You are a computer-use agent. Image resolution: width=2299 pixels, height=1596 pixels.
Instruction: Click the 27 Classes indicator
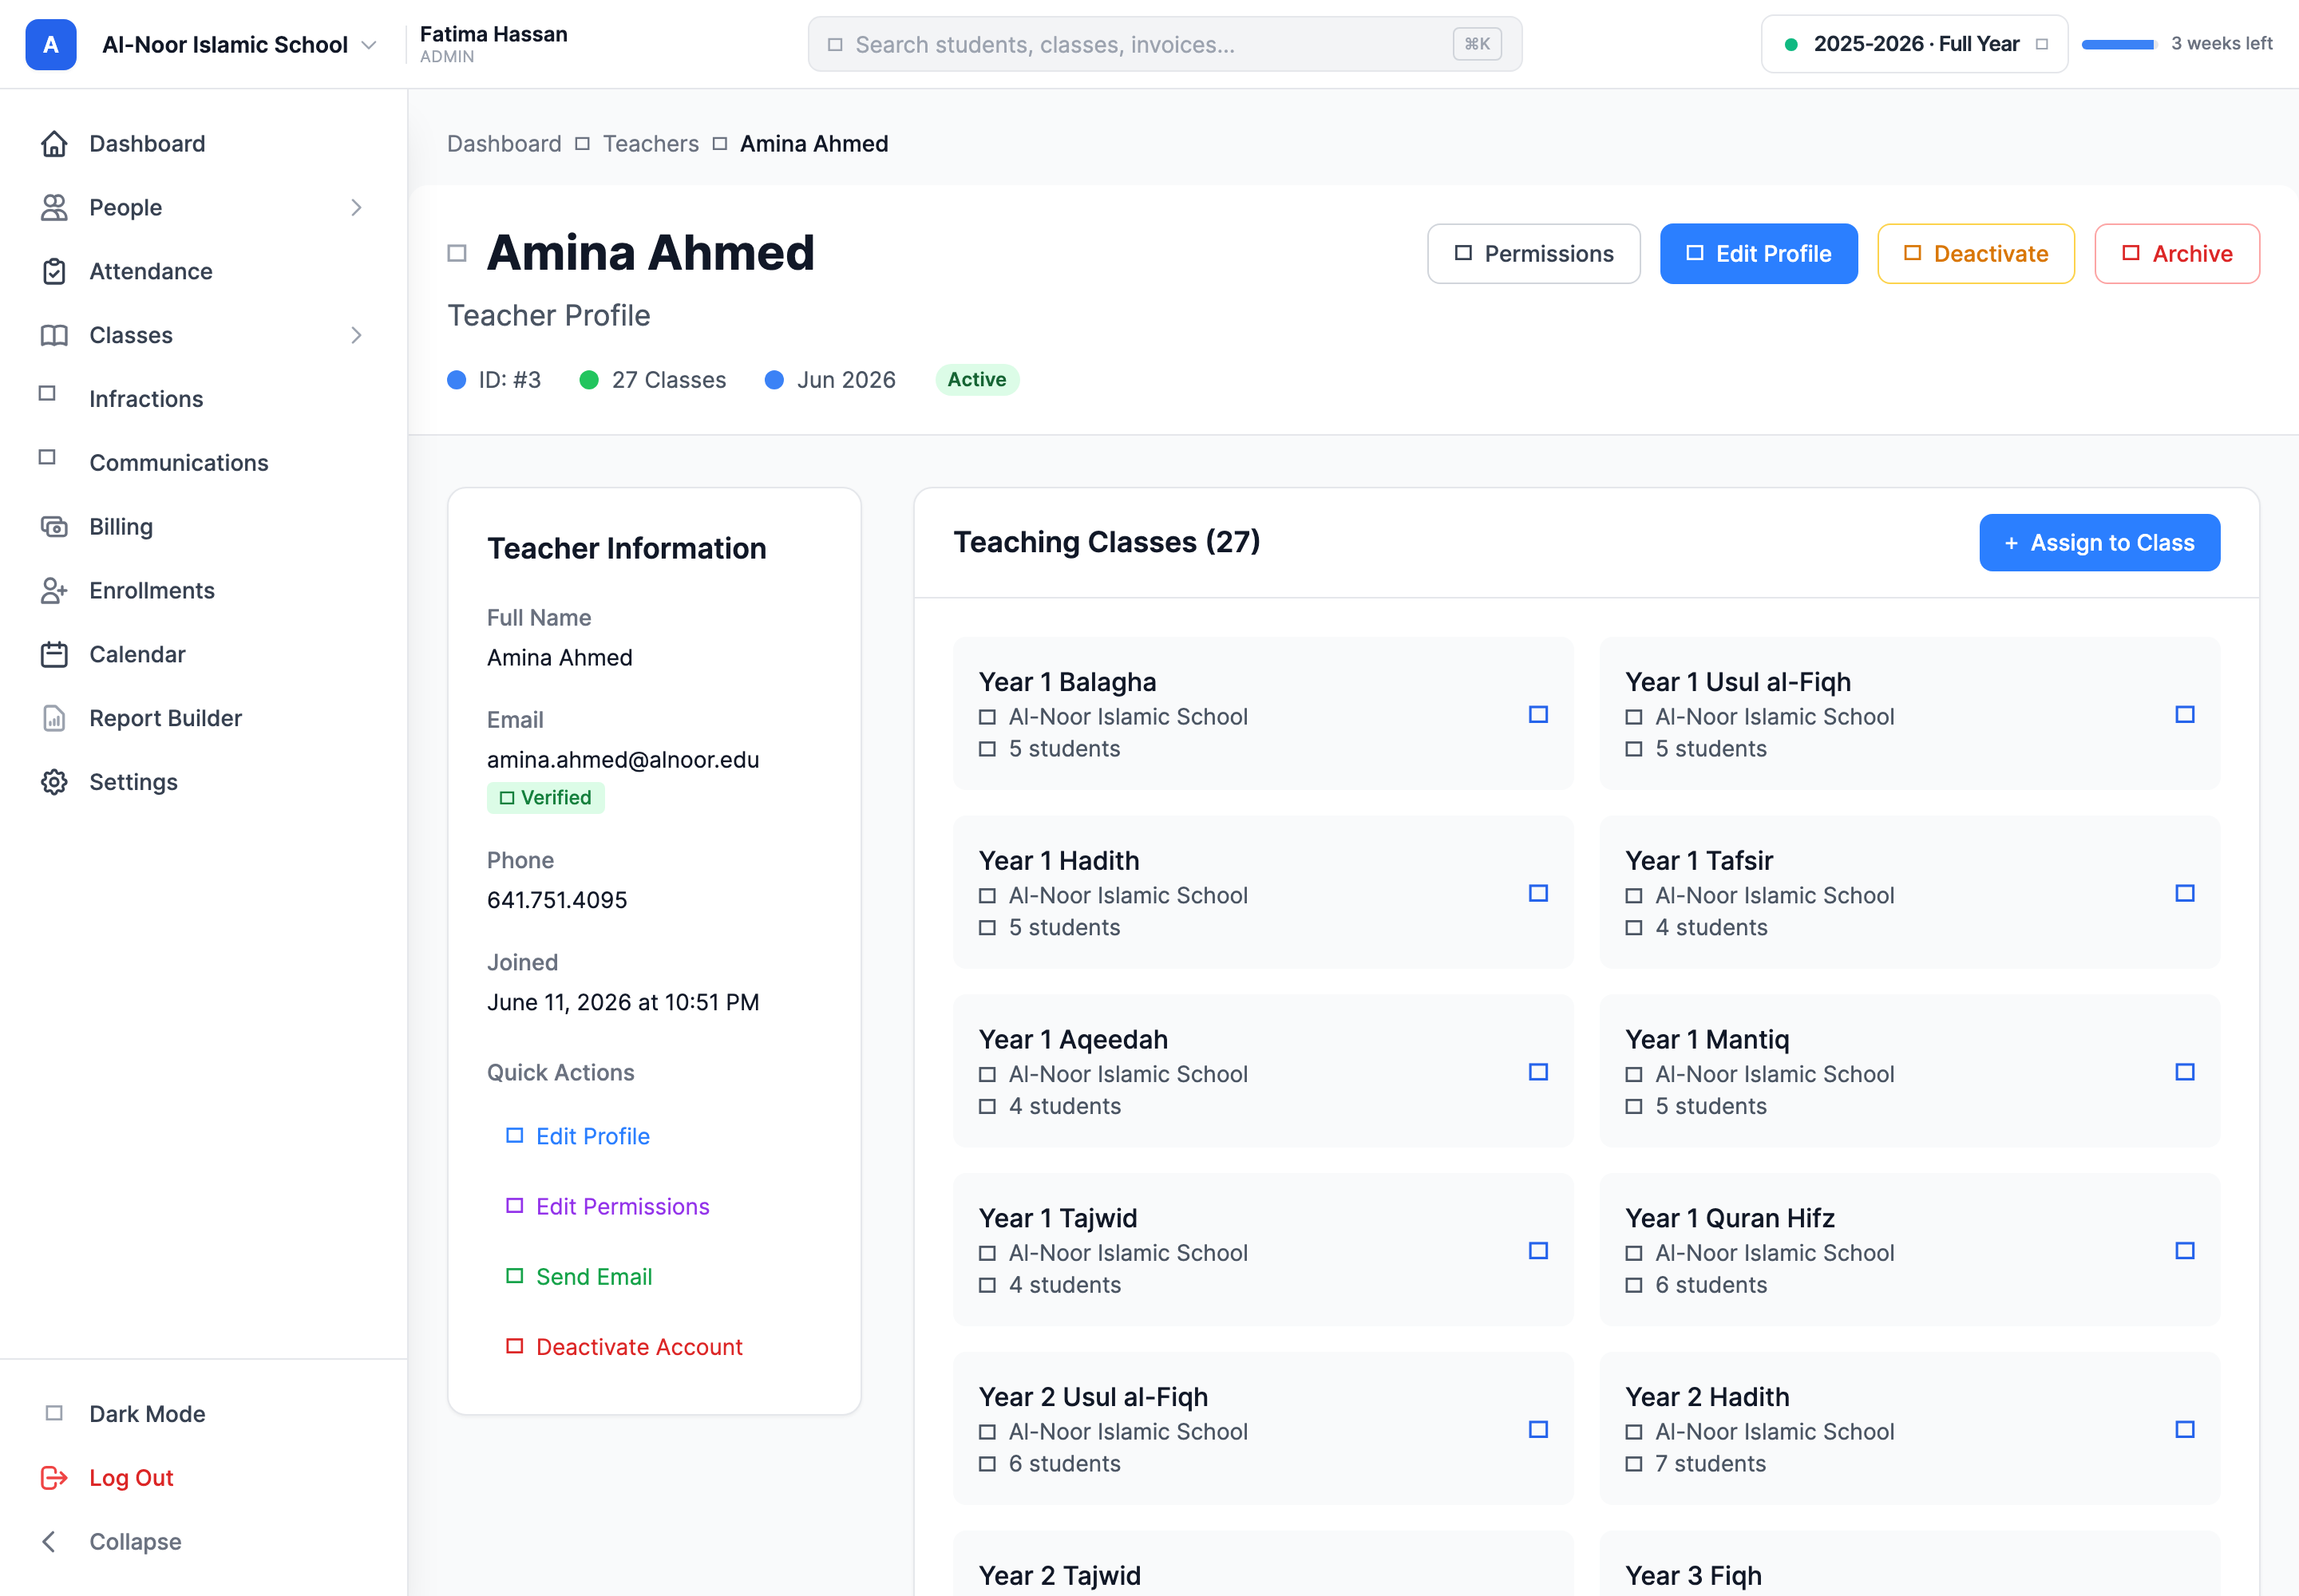click(653, 380)
